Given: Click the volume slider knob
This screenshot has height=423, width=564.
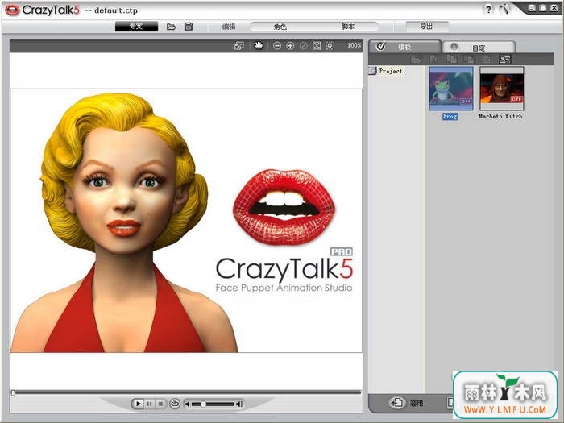Looking at the screenshot, I should [x=203, y=404].
